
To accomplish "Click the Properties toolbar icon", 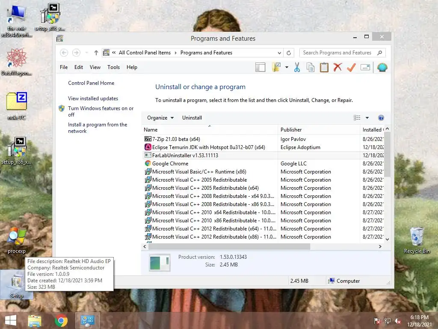I will [x=365, y=67].
